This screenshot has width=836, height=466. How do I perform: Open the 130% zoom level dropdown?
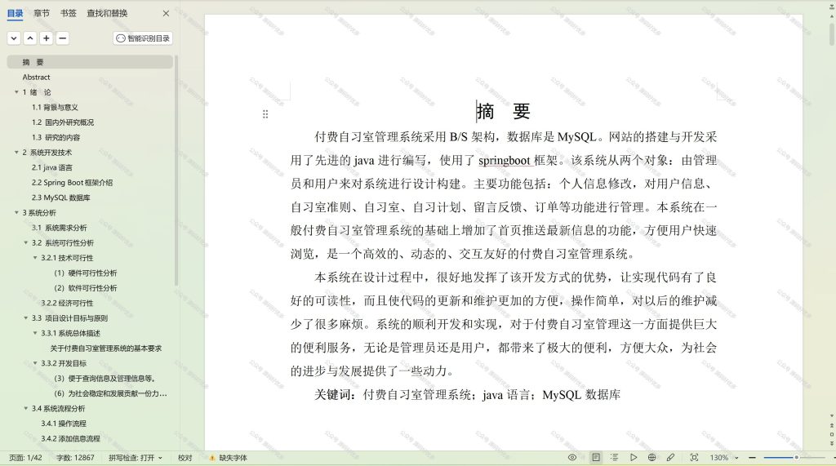click(724, 458)
